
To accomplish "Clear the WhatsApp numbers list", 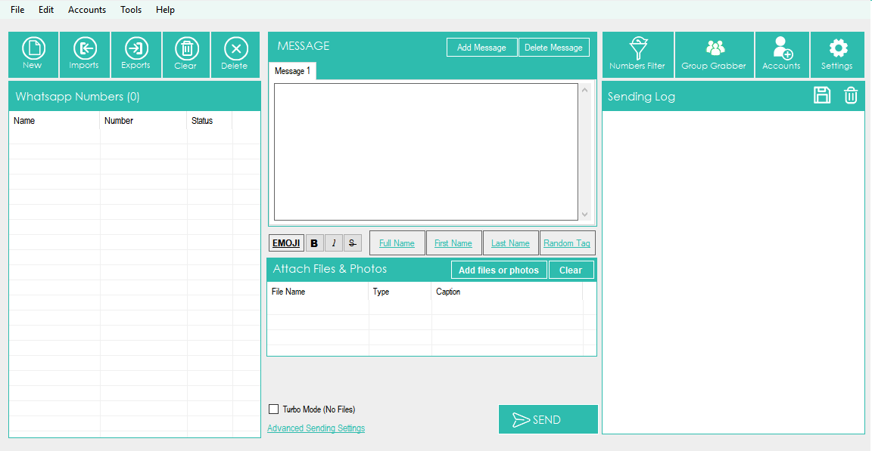I will (x=186, y=54).
